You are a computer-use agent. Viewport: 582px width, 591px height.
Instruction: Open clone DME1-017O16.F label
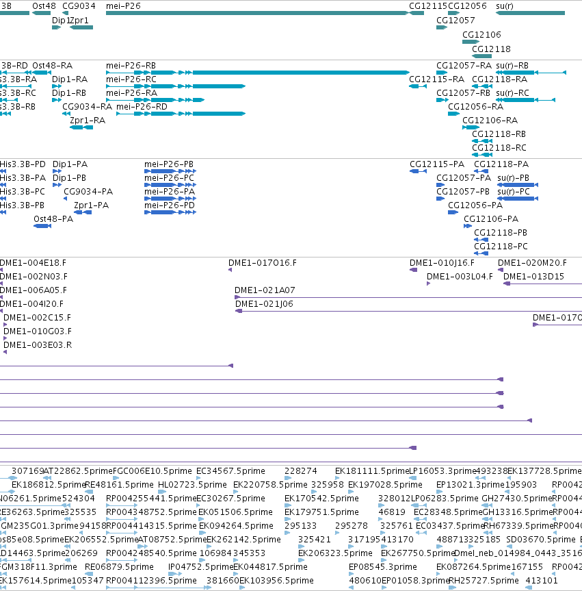[263, 263]
